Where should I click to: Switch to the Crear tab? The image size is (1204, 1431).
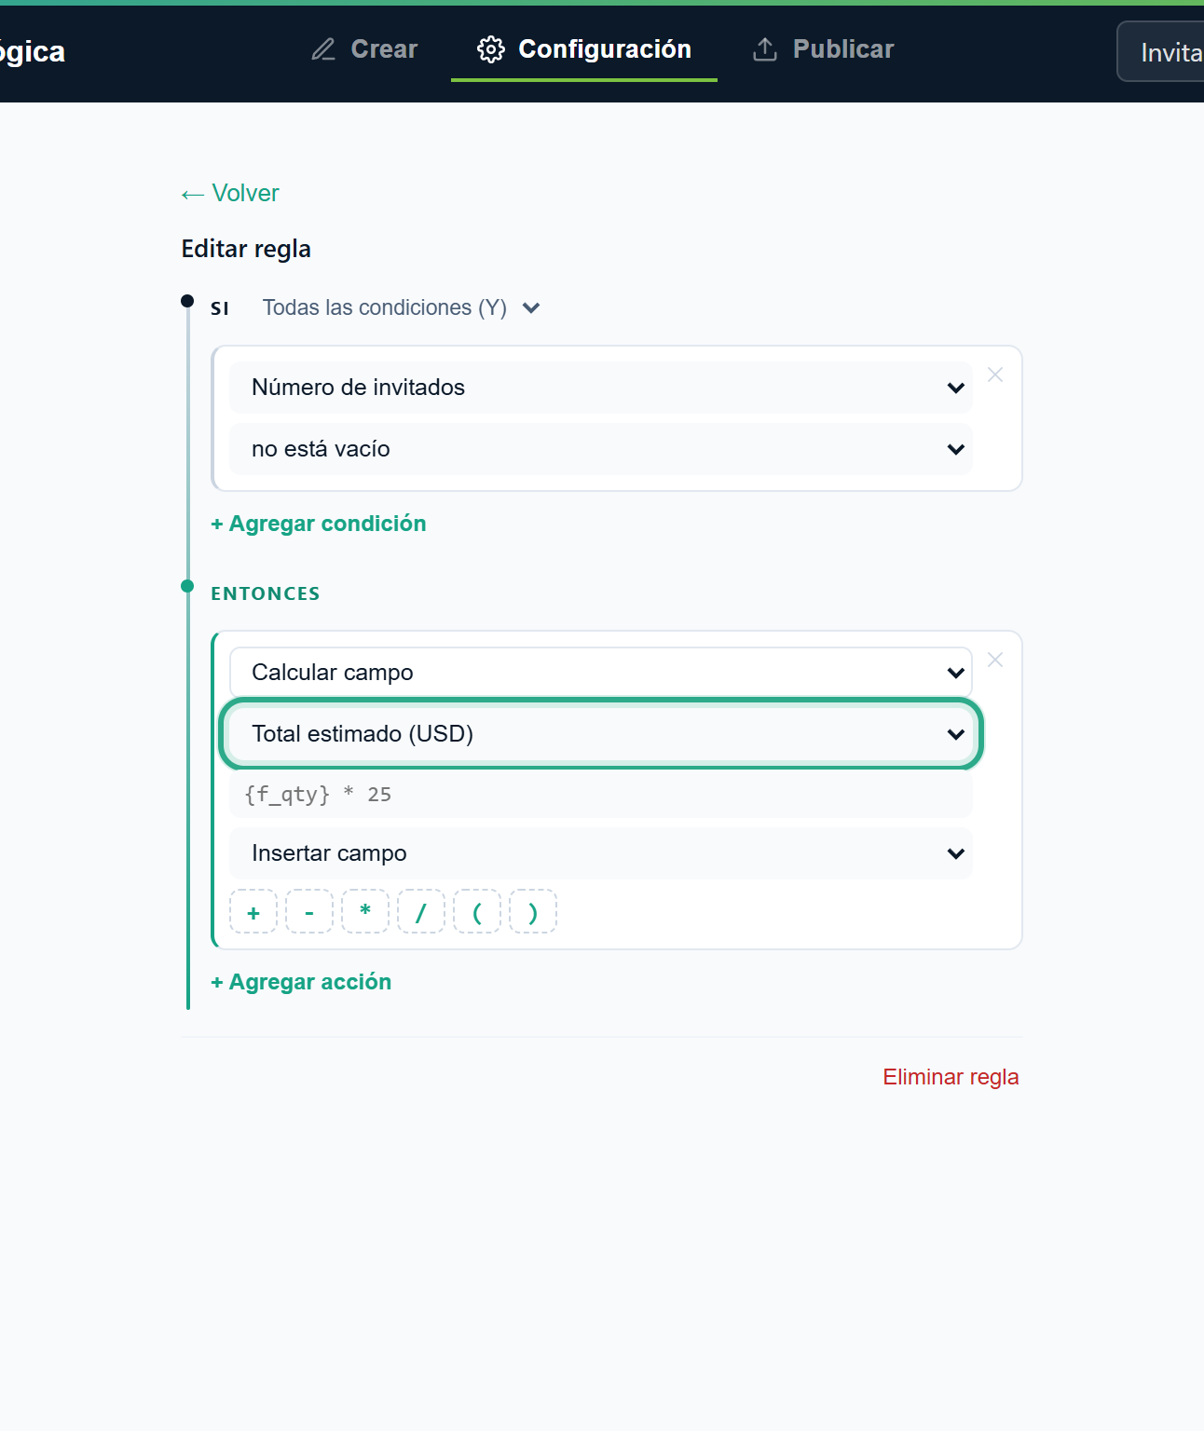pyautogui.click(x=364, y=49)
